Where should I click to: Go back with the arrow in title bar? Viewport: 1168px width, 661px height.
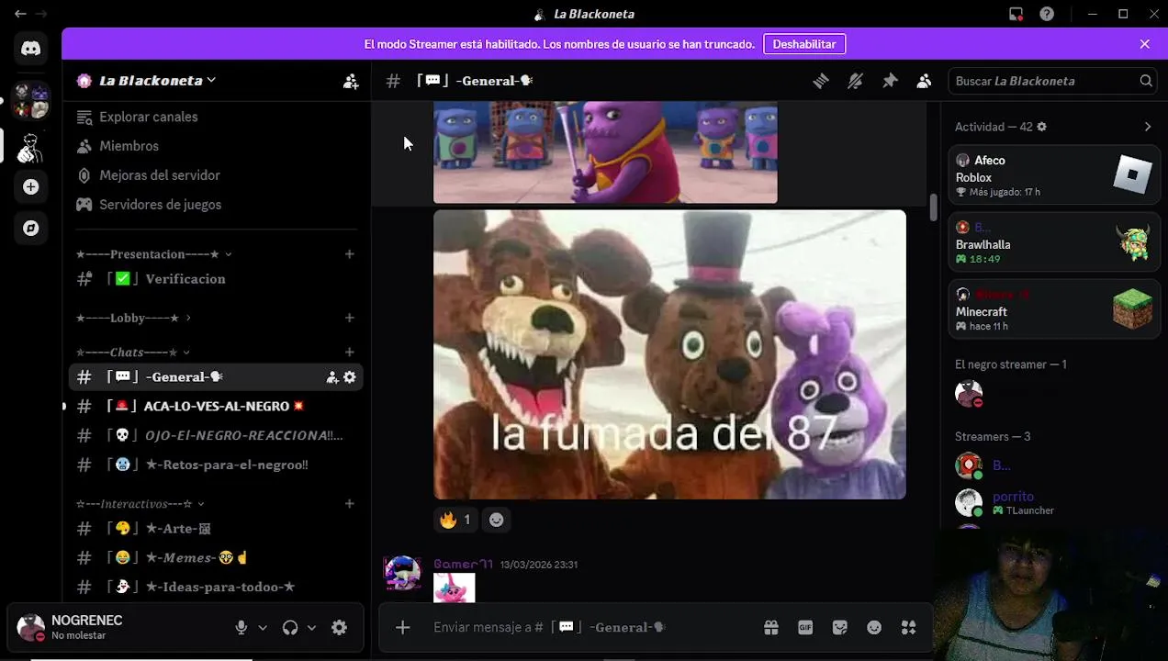[20, 14]
